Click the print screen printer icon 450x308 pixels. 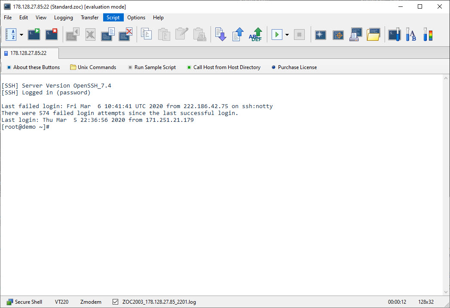(356, 35)
